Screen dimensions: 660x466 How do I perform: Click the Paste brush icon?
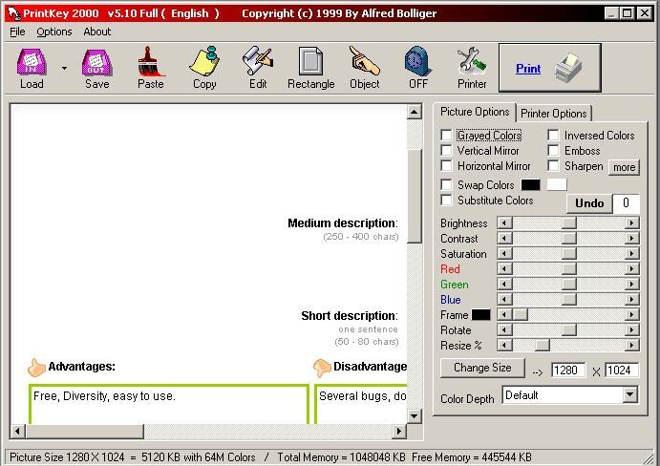[150, 61]
